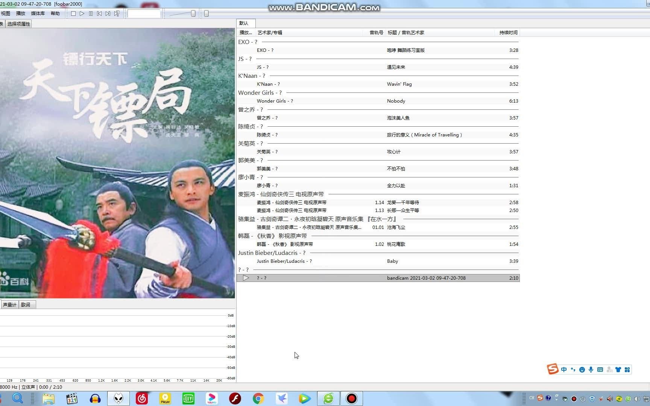This screenshot has height=406, width=650.
Task: Open Media Player Classic 321 icon
Action: (x=71, y=398)
